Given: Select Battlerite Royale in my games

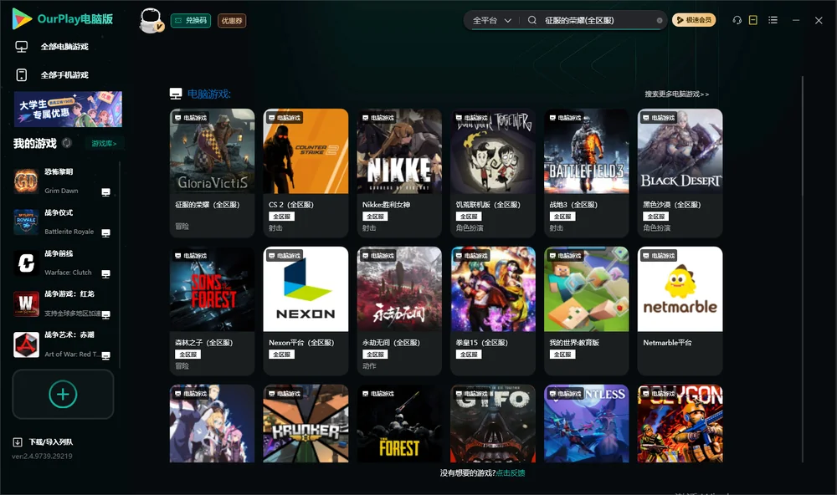Looking at the screenshot, I should point(64,222).
